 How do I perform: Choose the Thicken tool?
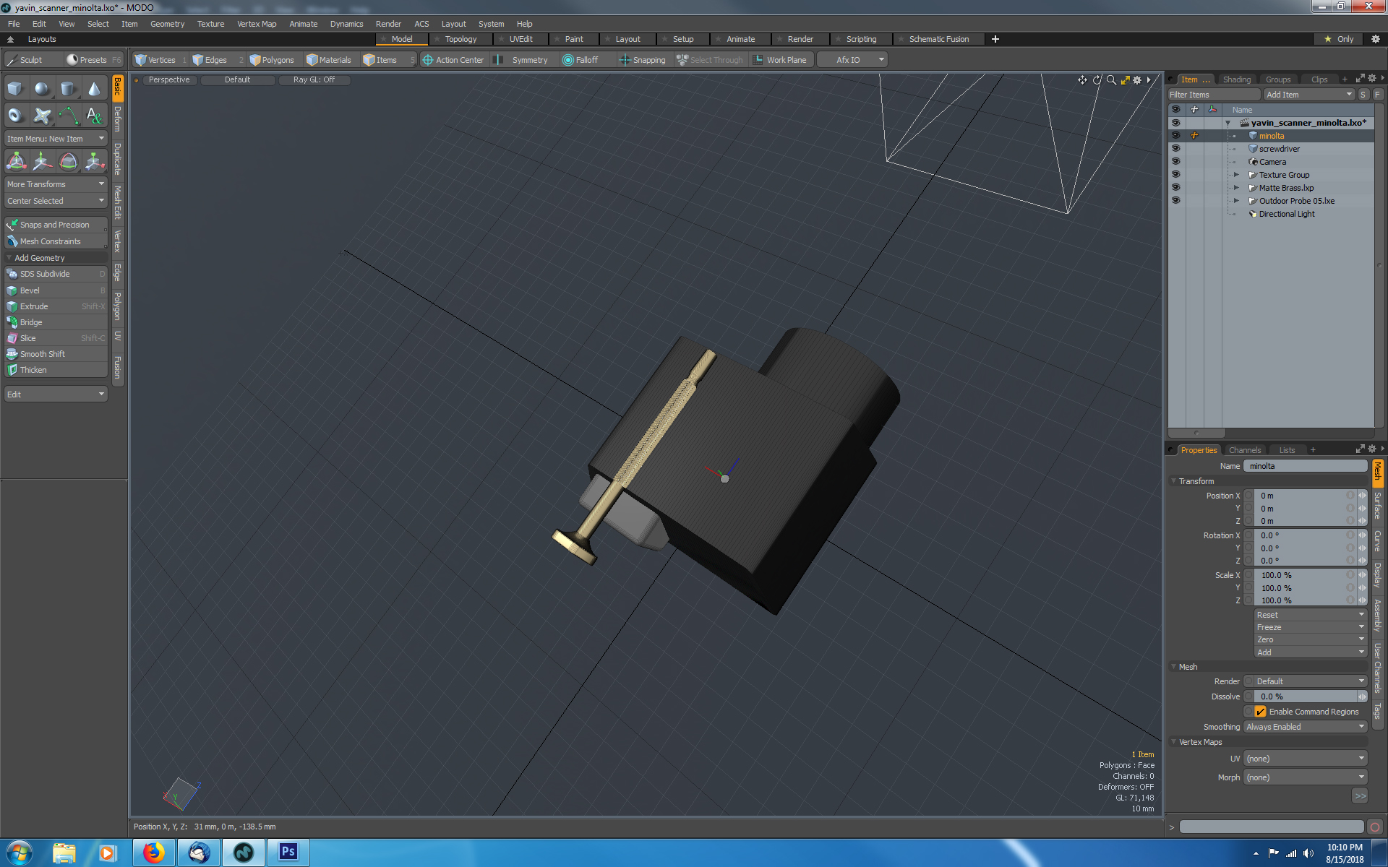(56, 370)
